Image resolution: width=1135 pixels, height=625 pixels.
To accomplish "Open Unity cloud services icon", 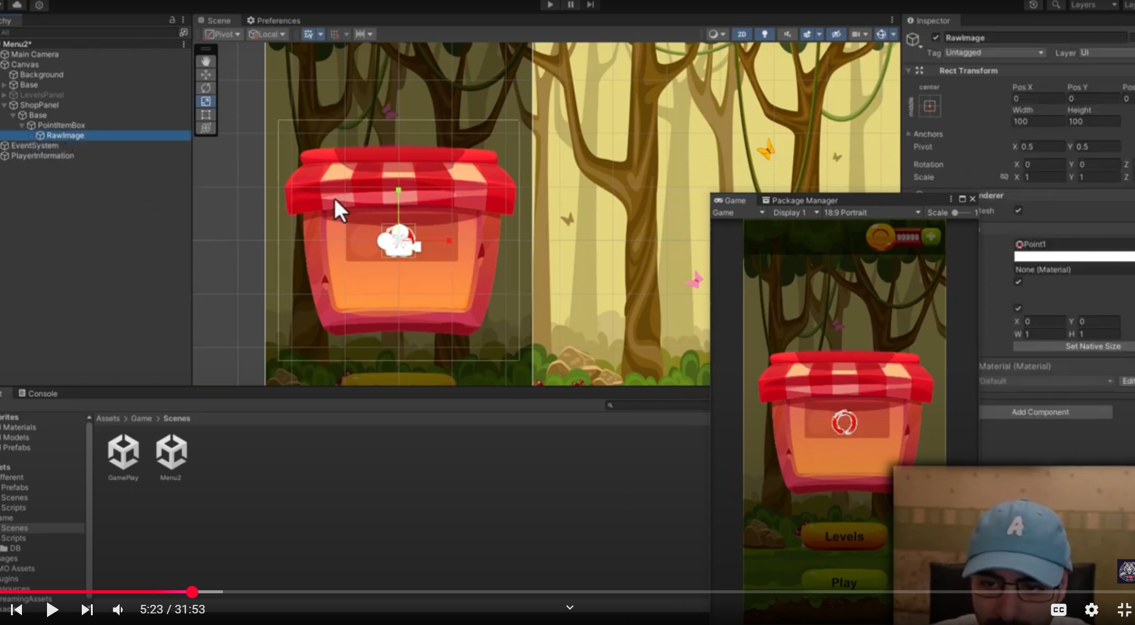I will pyautogui.click(x=17, y=5).
